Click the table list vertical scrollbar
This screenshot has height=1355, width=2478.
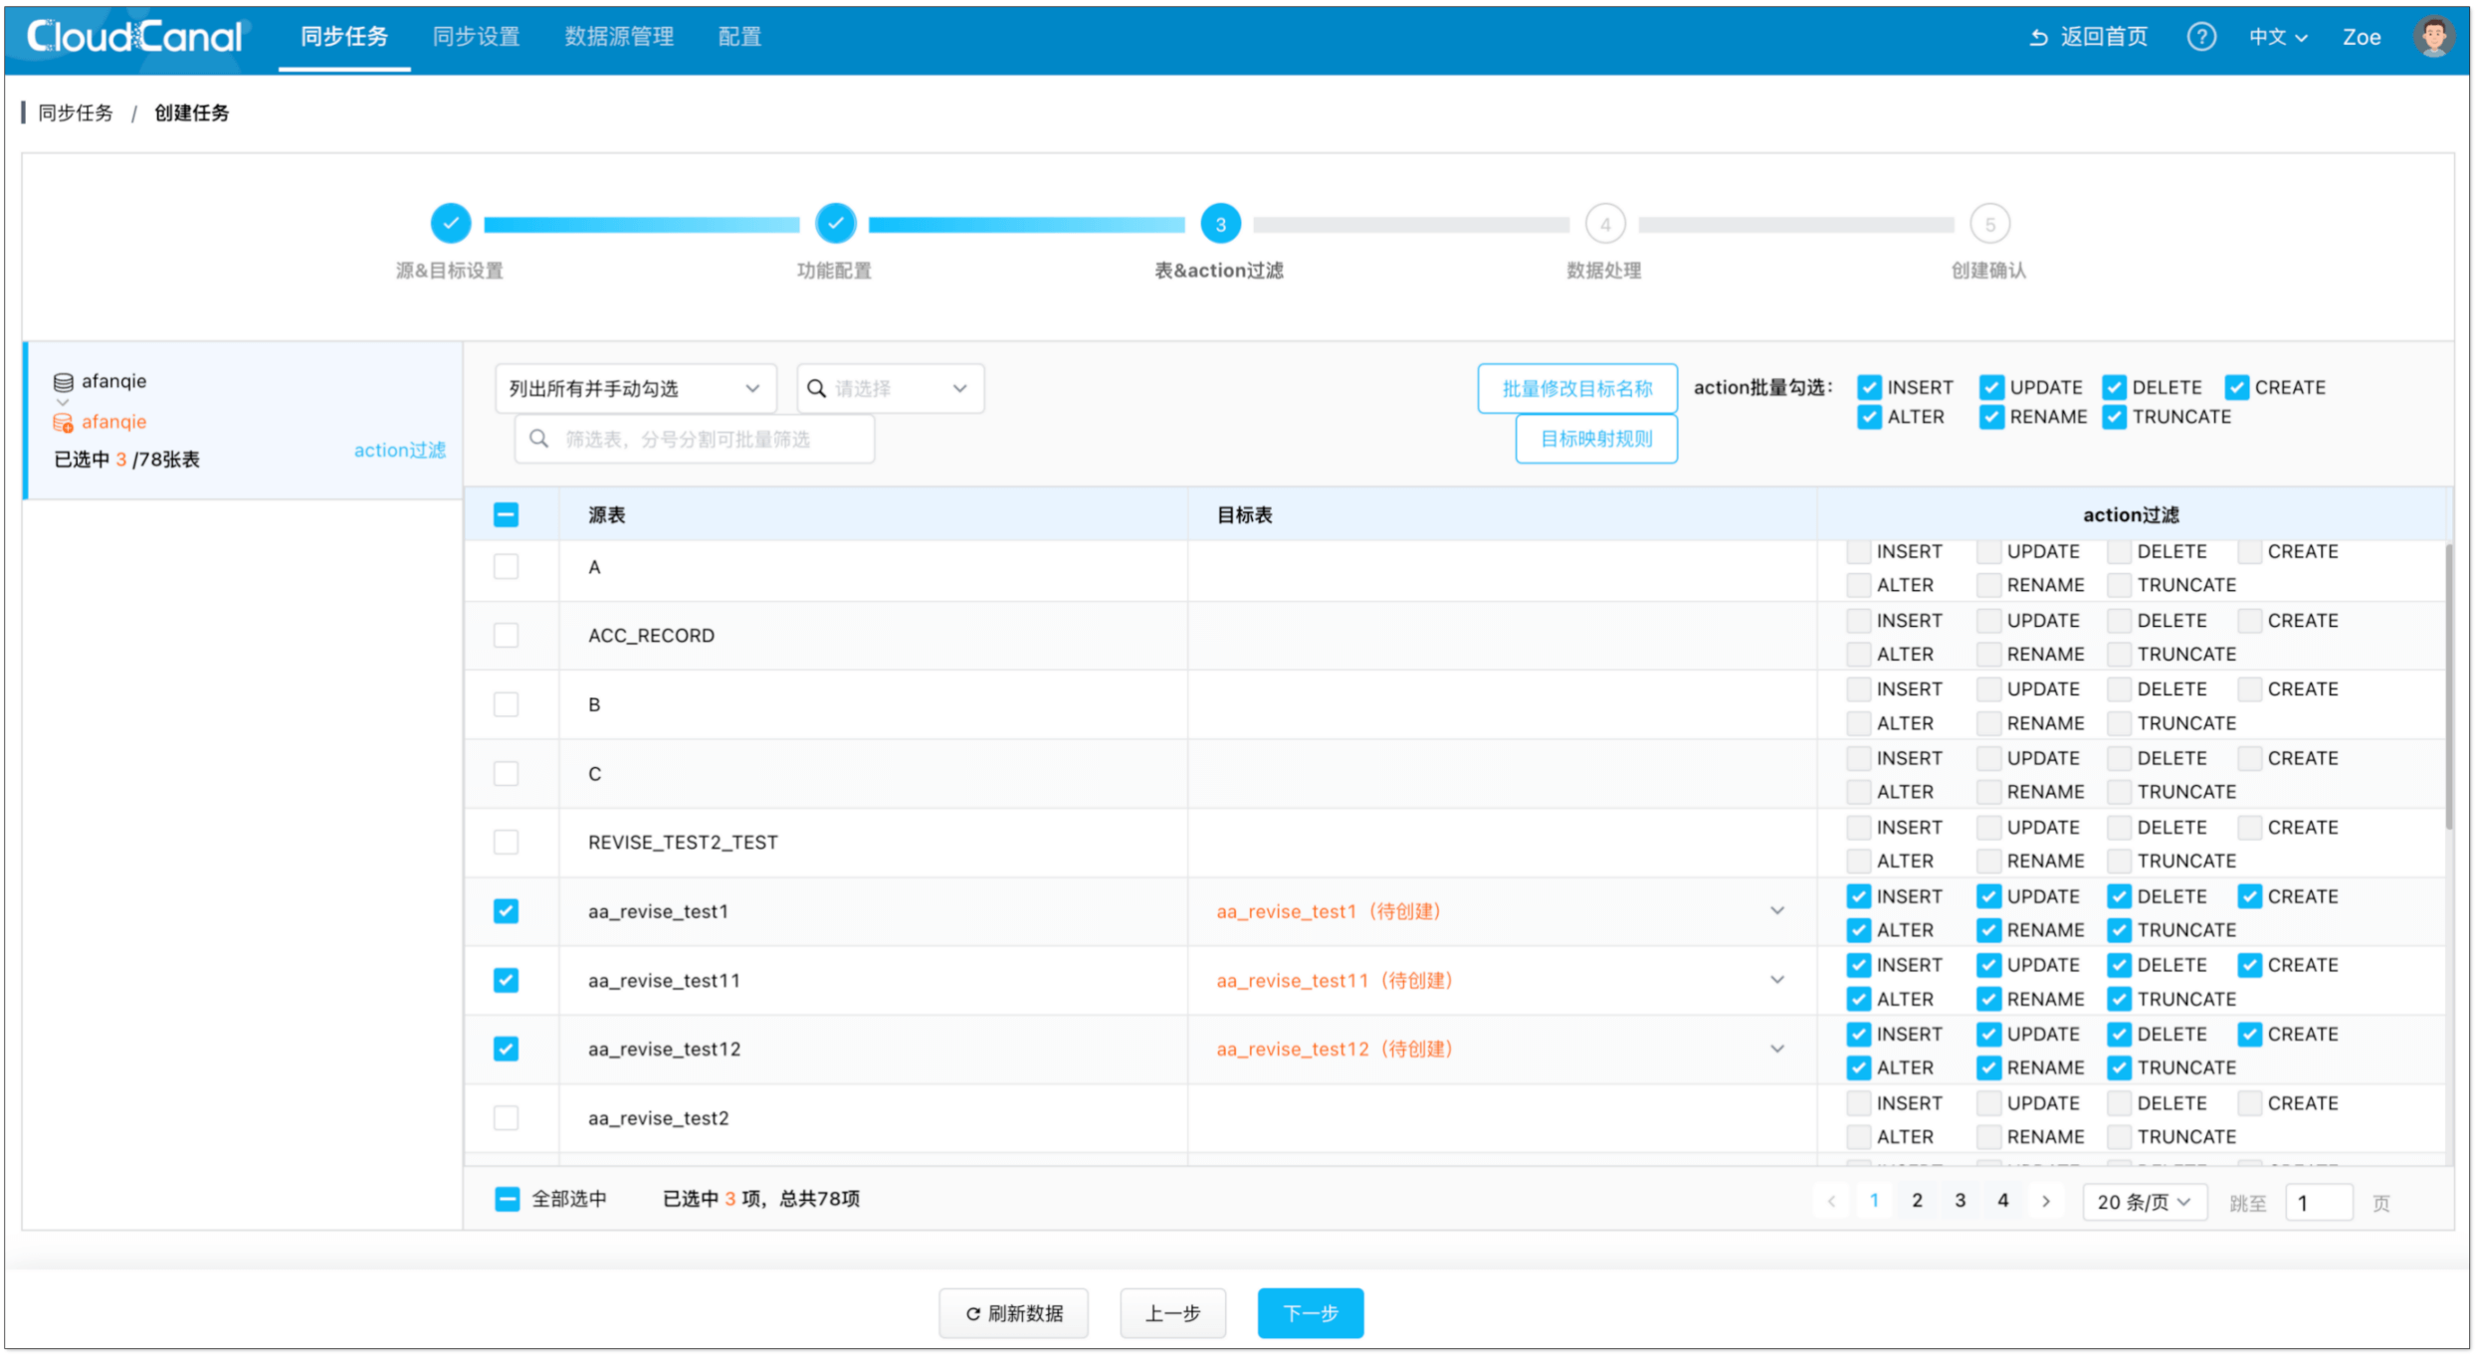2448,686
